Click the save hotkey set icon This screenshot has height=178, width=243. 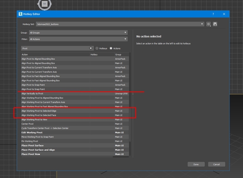click(x=215, y=24)
